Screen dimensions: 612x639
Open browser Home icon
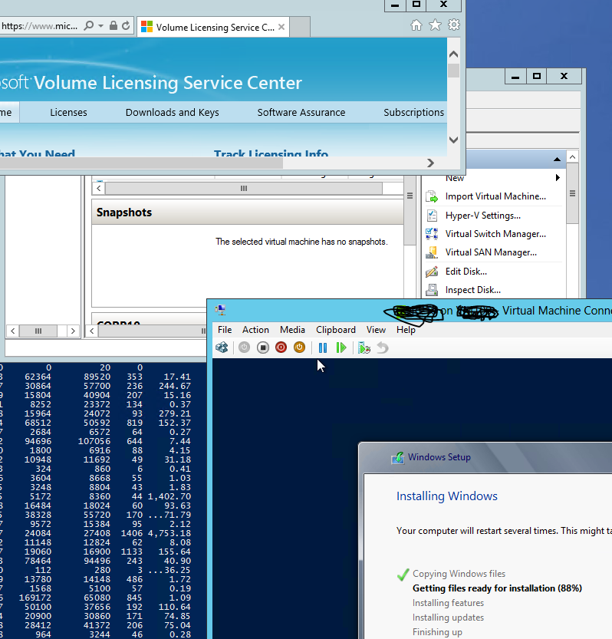416,25
